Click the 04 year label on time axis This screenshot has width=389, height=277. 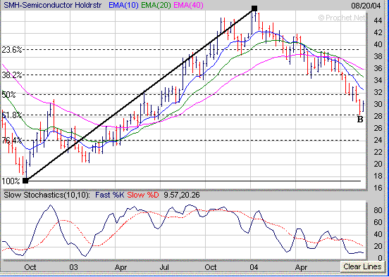254,267
